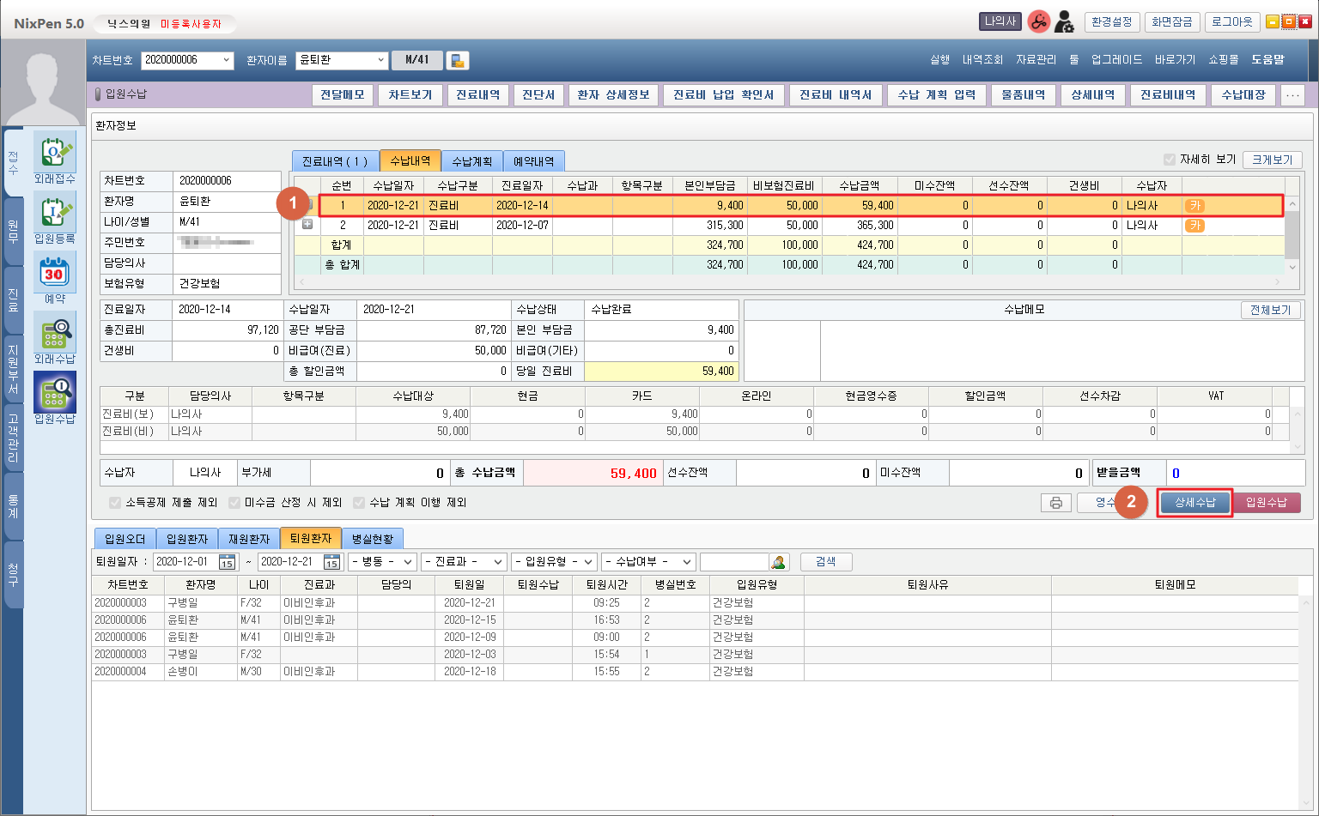Click the user settings icon in the top bar
1319x816 pixels.
coord(1064,22)
